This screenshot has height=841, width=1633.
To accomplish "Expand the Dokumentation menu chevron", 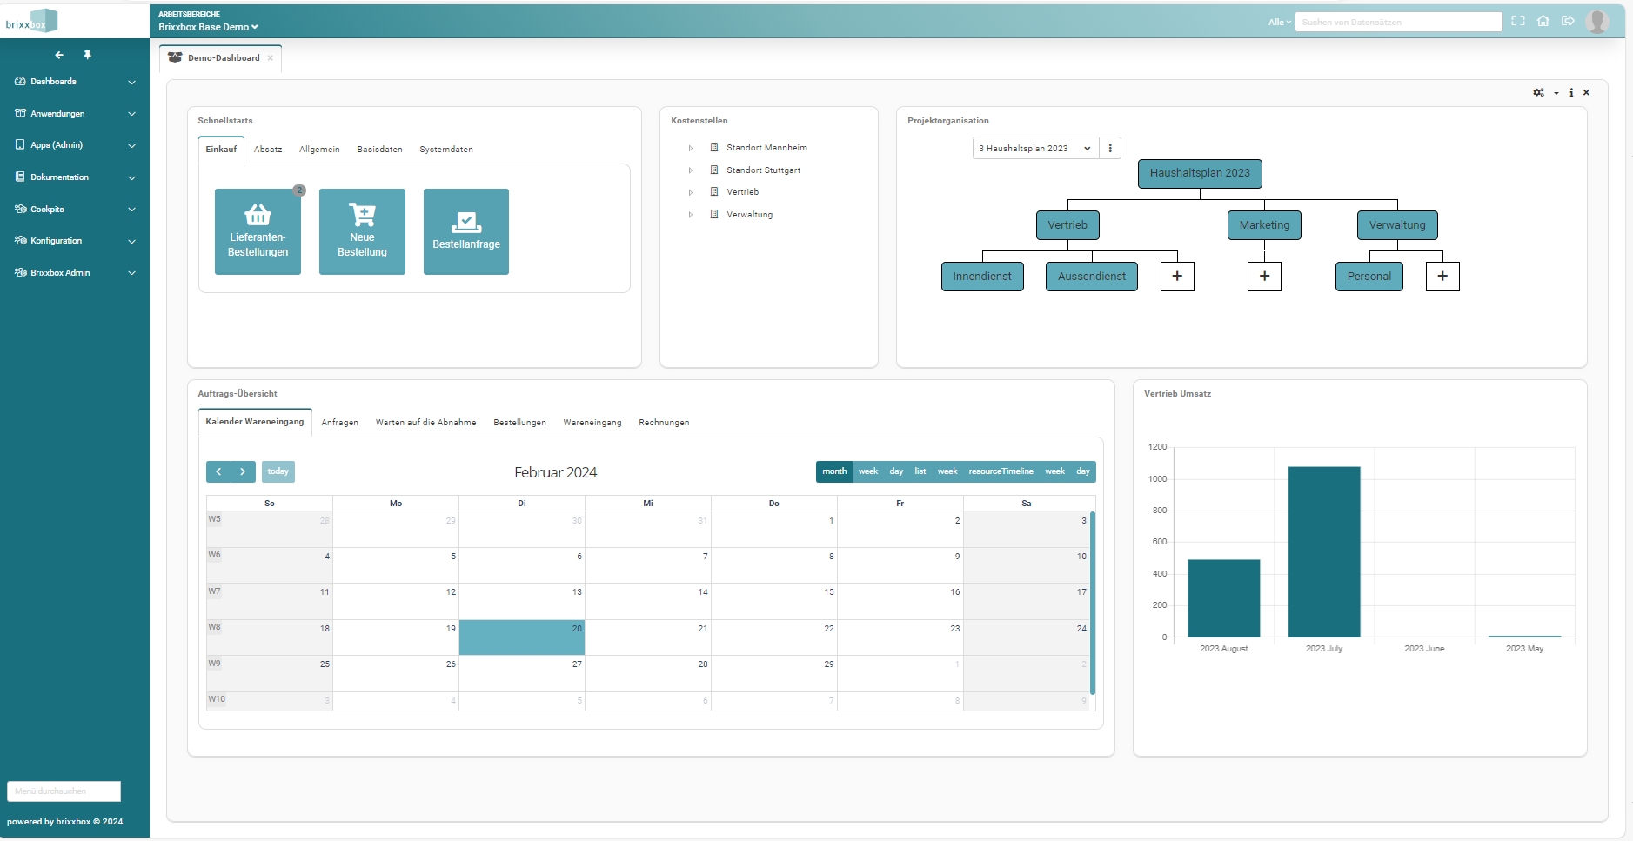I will 131,177.
